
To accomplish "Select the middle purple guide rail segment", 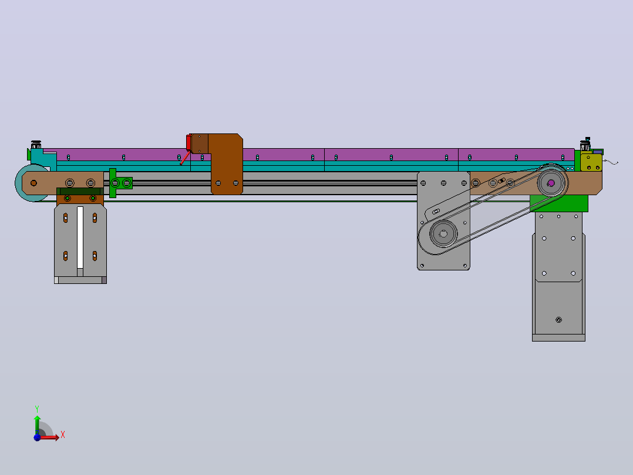I will pos(391,155).
